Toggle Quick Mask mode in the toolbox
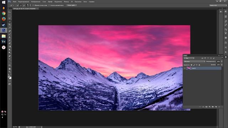Image resolution: width=228 pixels, height=128 pixels. coord(10,81)
